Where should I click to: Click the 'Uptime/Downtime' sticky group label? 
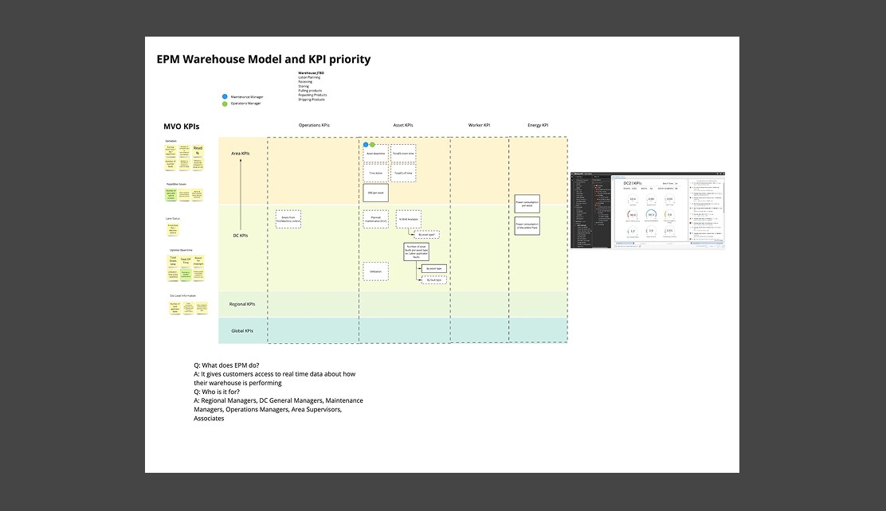click(x=181, y=250)
